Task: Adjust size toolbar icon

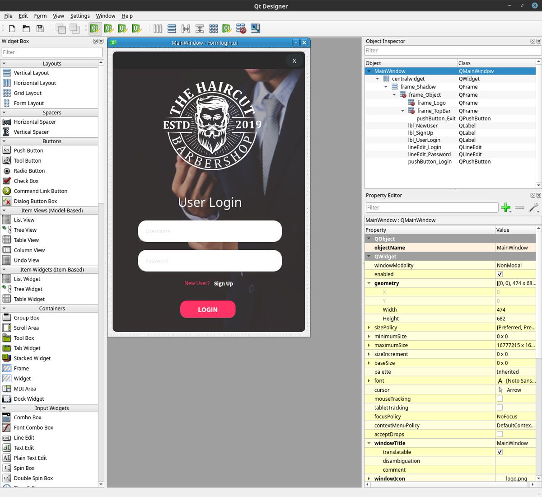Action: tap(255, 29)
